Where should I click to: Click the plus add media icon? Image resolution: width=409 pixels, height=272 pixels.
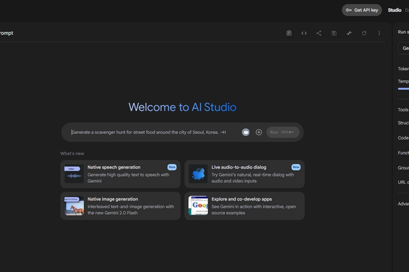click(x=259, y=132)
